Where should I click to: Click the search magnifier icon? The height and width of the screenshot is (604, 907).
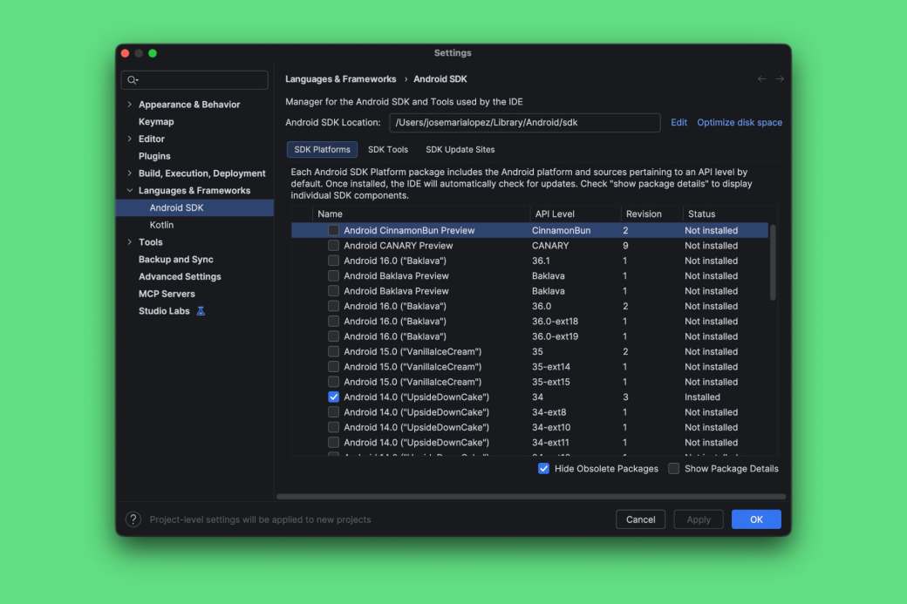132,80
